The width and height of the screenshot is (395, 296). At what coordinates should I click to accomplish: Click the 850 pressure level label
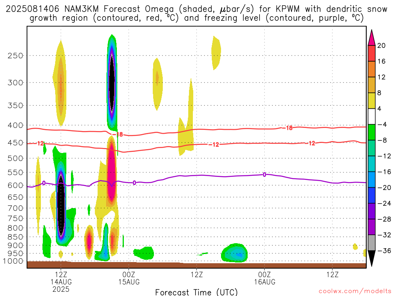tap(15, 237)
